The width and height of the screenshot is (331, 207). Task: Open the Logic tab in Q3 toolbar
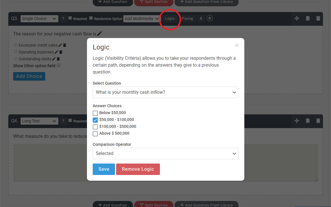(x=170, y=19)
